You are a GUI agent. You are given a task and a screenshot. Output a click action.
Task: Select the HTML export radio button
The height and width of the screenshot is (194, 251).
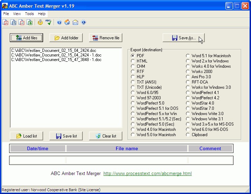click(x=133, y=61)
